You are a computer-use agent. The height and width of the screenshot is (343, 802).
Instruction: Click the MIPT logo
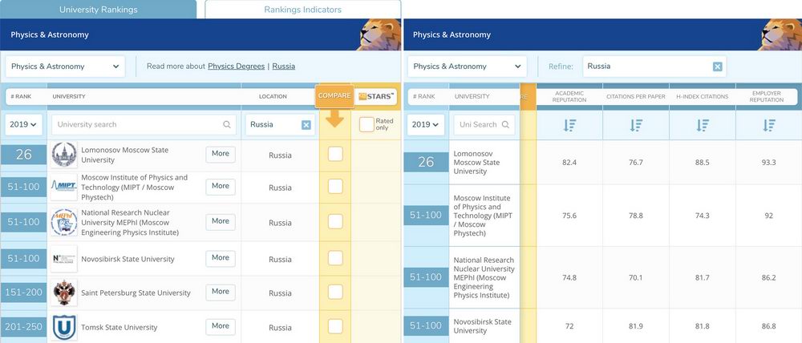(64, 187)
